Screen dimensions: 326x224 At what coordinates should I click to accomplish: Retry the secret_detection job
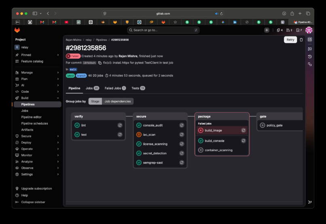[182, 153]
